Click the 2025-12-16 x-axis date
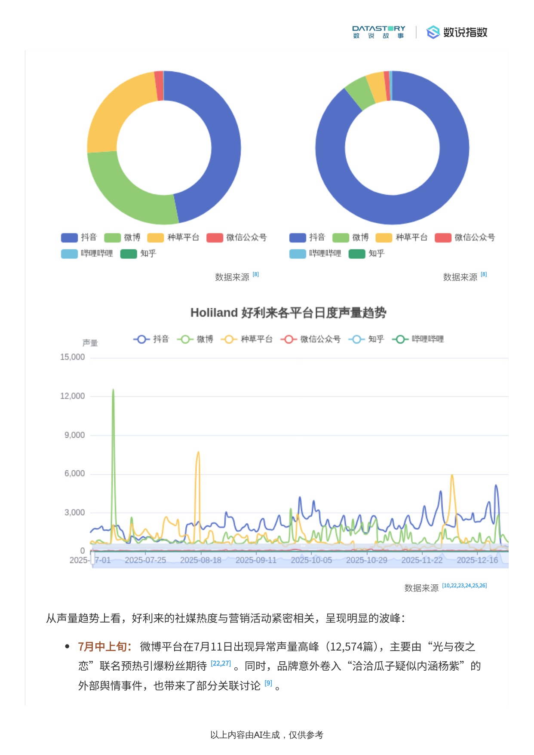The image size is (534, 755). 477,560
